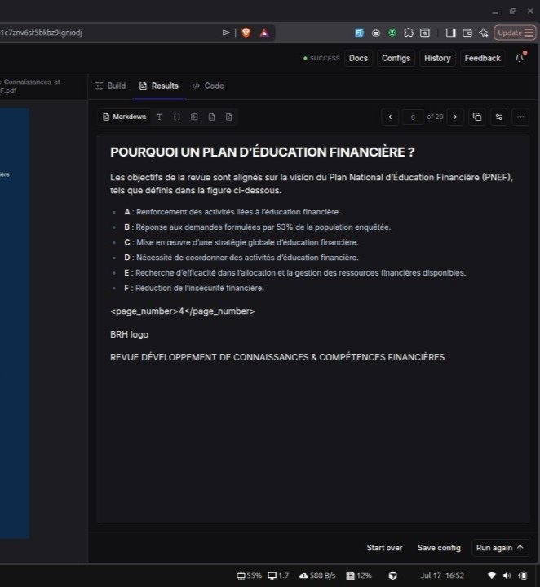Click bullet 'C : Mise en œuvre'
540x587 pixels.
click(x=241, y=243)
